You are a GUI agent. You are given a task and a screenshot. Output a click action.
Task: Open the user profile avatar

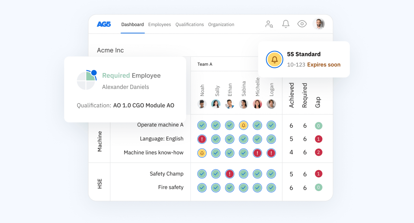(x=319, y=24)
